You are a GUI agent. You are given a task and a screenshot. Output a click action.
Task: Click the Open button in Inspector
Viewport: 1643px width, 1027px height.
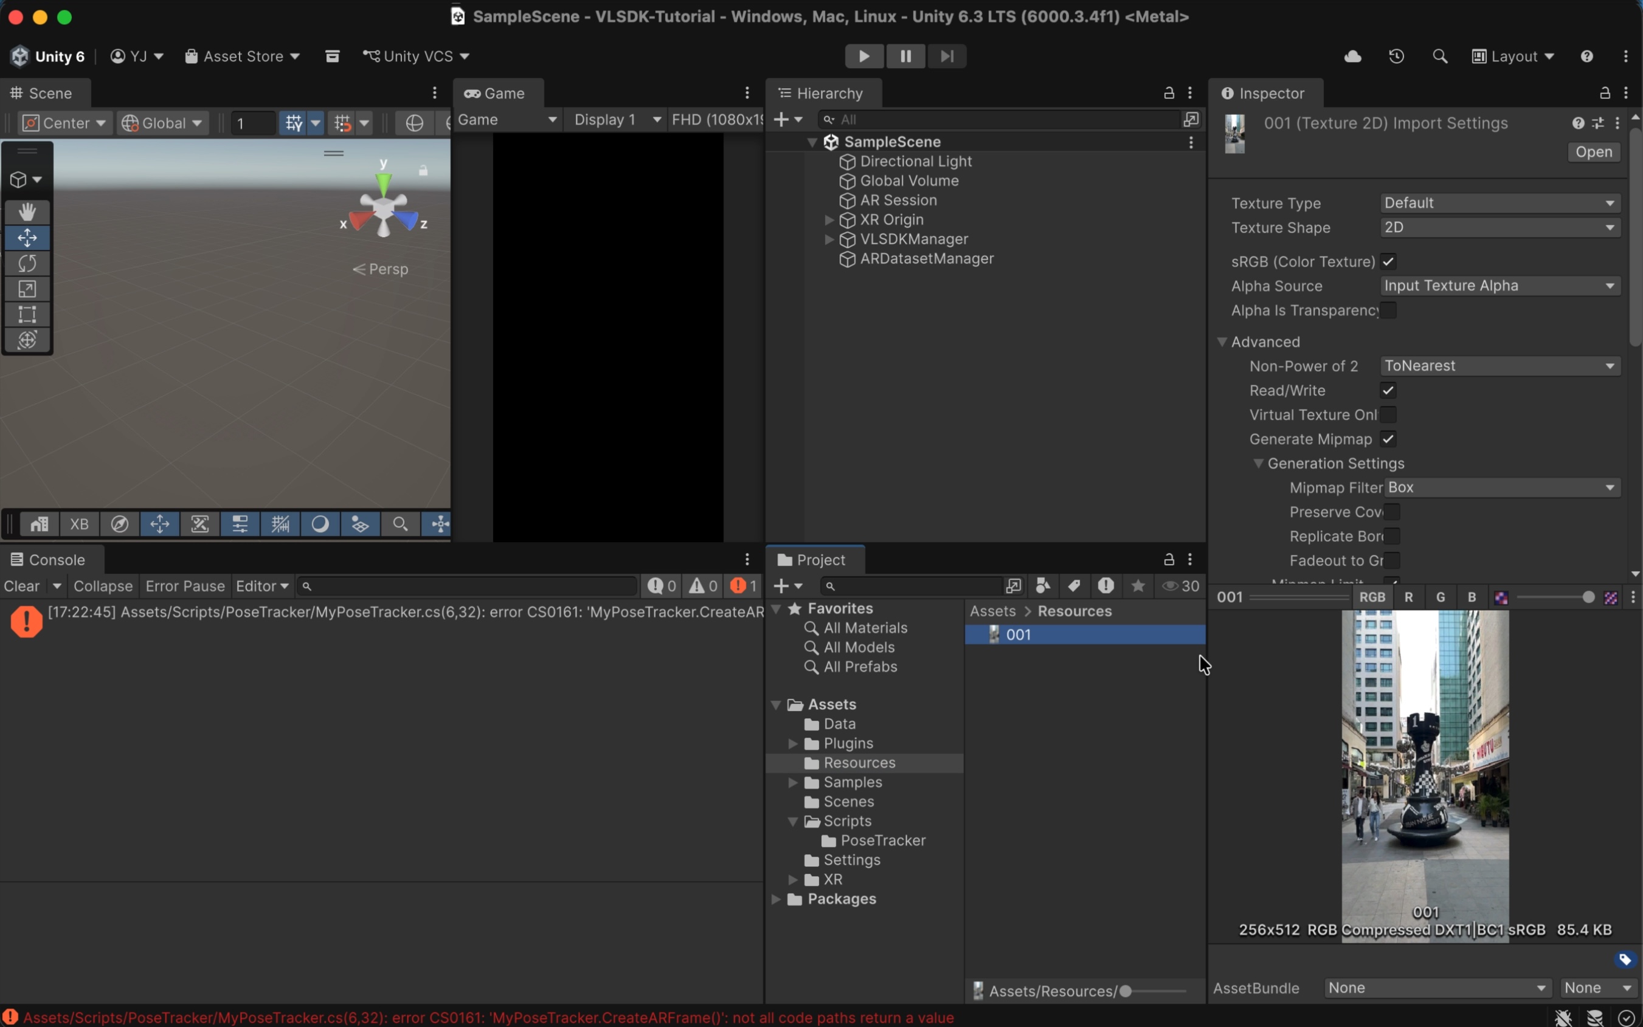pos(1593,152)
